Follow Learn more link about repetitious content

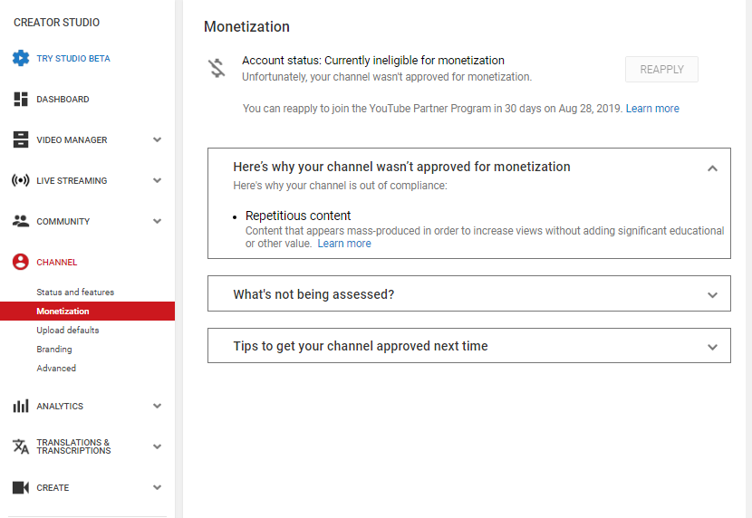click(x=344, y=244)
